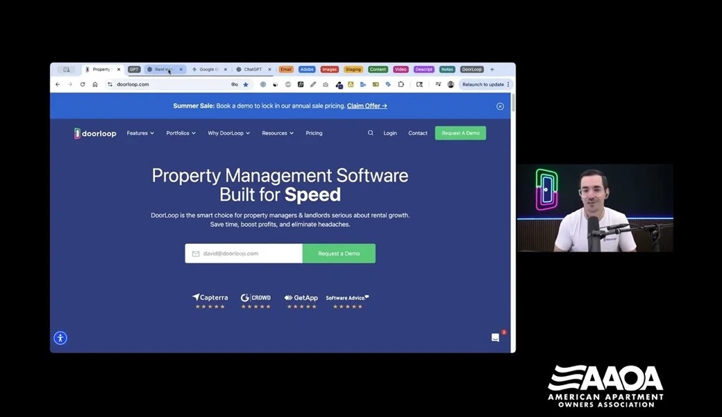Focus the email input field

(244, 254)
